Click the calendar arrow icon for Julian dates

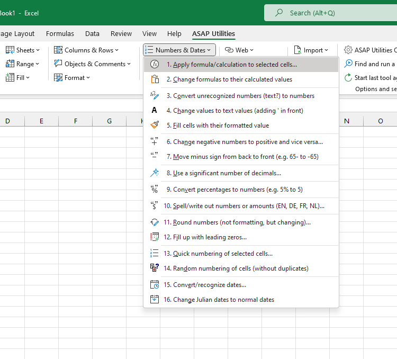(155, 299)
